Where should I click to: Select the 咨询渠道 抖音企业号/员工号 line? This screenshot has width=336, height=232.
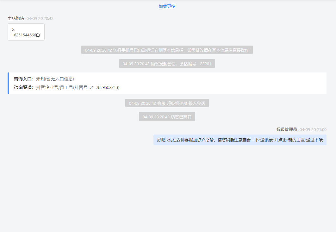(x=66, y=87)
